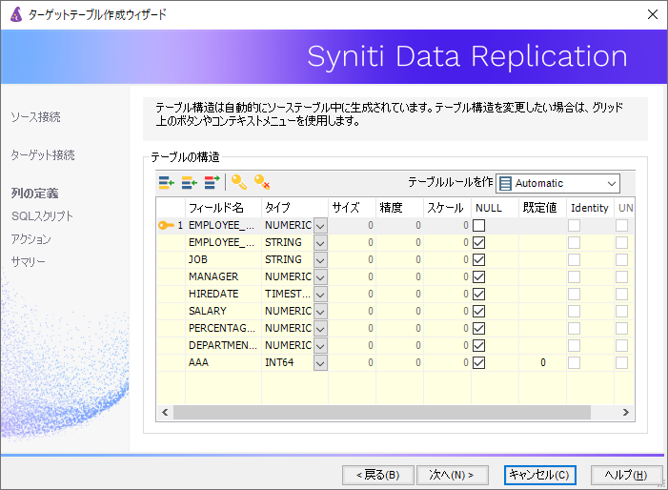This screenshot has height=490, width=668.
Task: Open the INT64 type dropdown for AAA
Action: tap(320, 362)
